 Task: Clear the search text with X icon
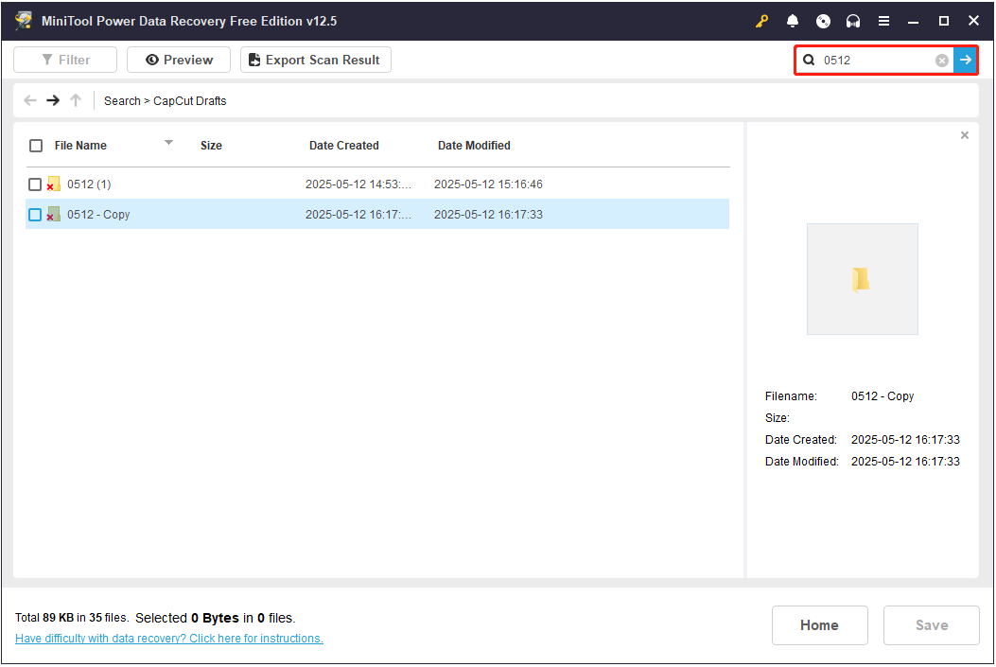point(942,61)
